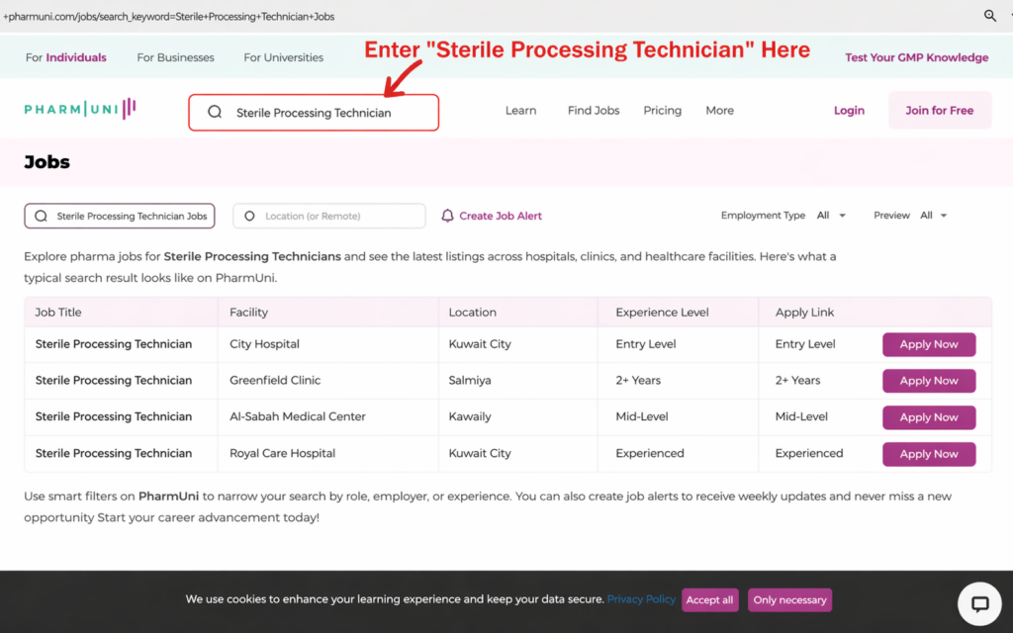Image resolution: width=1013 pixels, height=633 pixels.
Task: Focus the header Sterile Processing Technician search field
Action: pyautogui.click(x=314, y=113)
